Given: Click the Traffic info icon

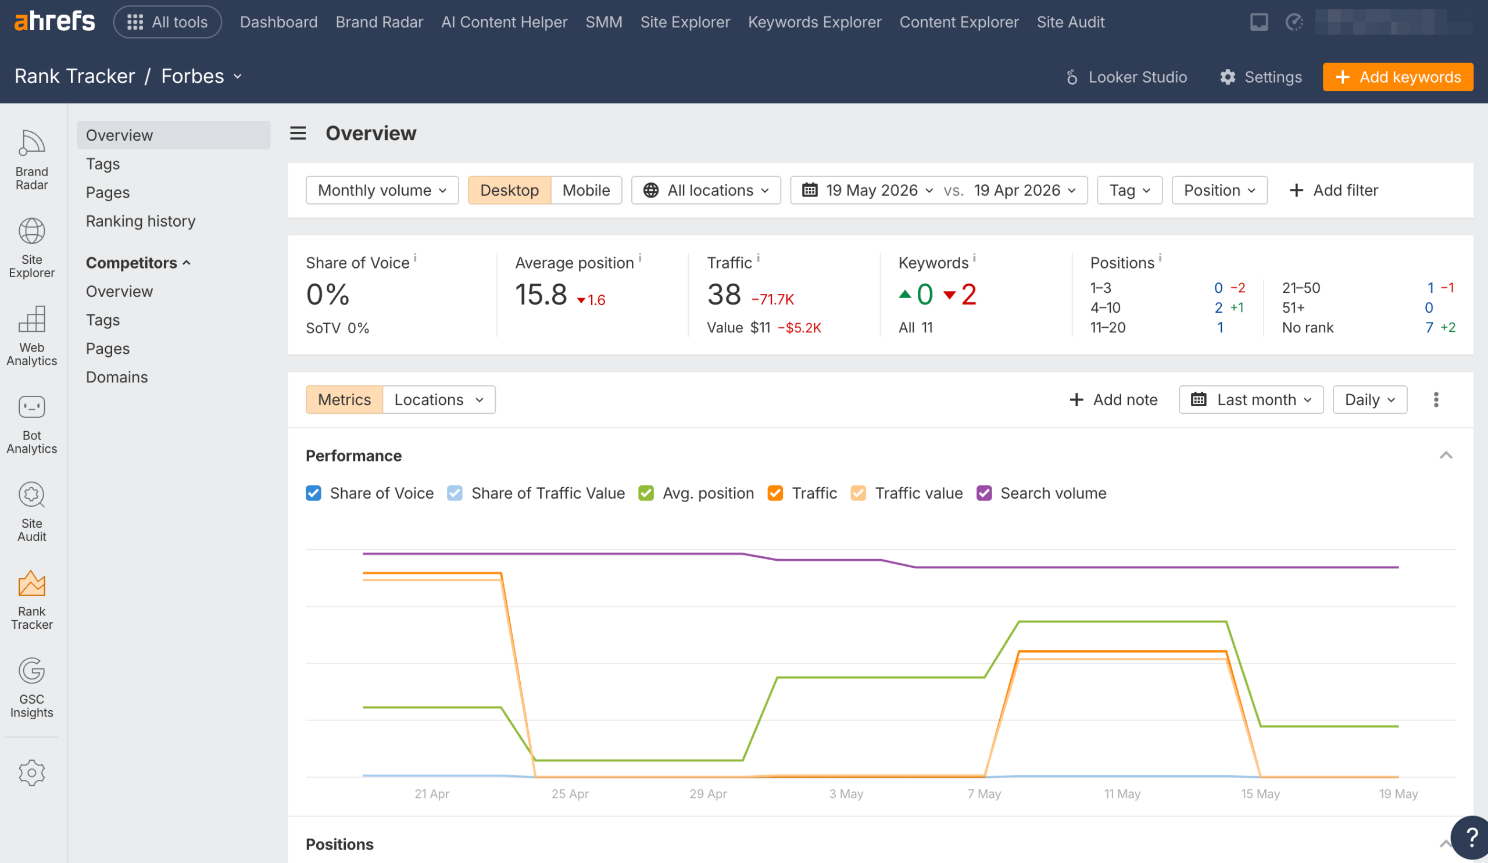Looking at the screenshot, I should tap(758, 257).
